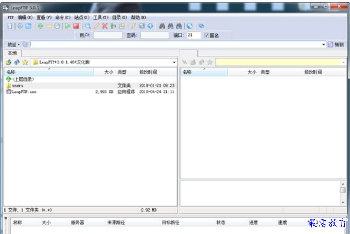Click the <上层目录> parent directory row
Screen dimensions: 350x234
click(90, 79)
